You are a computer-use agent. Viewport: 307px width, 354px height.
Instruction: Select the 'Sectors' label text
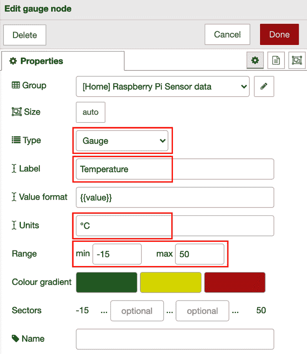click(x=27, y=311)
